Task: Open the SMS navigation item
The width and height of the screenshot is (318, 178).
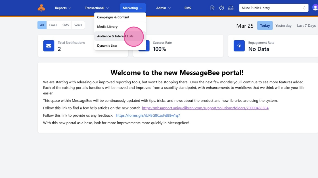Action: point(188,8)
